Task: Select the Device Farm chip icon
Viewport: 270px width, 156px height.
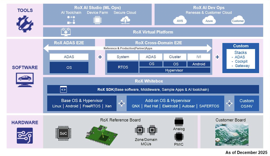Action: click(x=97, y=20)
